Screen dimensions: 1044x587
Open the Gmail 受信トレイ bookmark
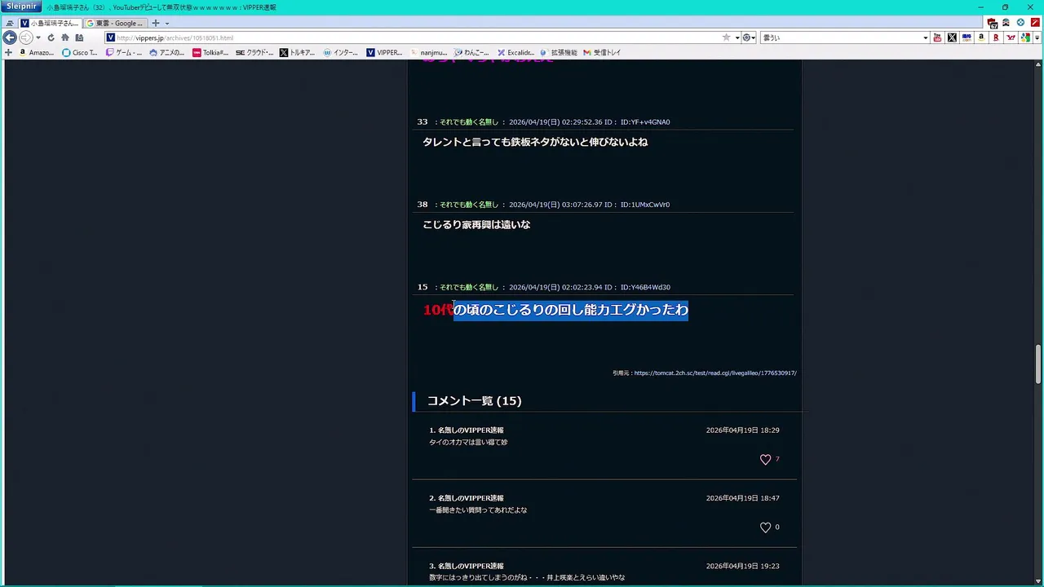(602, 52)
